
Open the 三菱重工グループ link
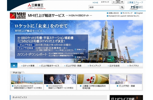tap(135, 2)
